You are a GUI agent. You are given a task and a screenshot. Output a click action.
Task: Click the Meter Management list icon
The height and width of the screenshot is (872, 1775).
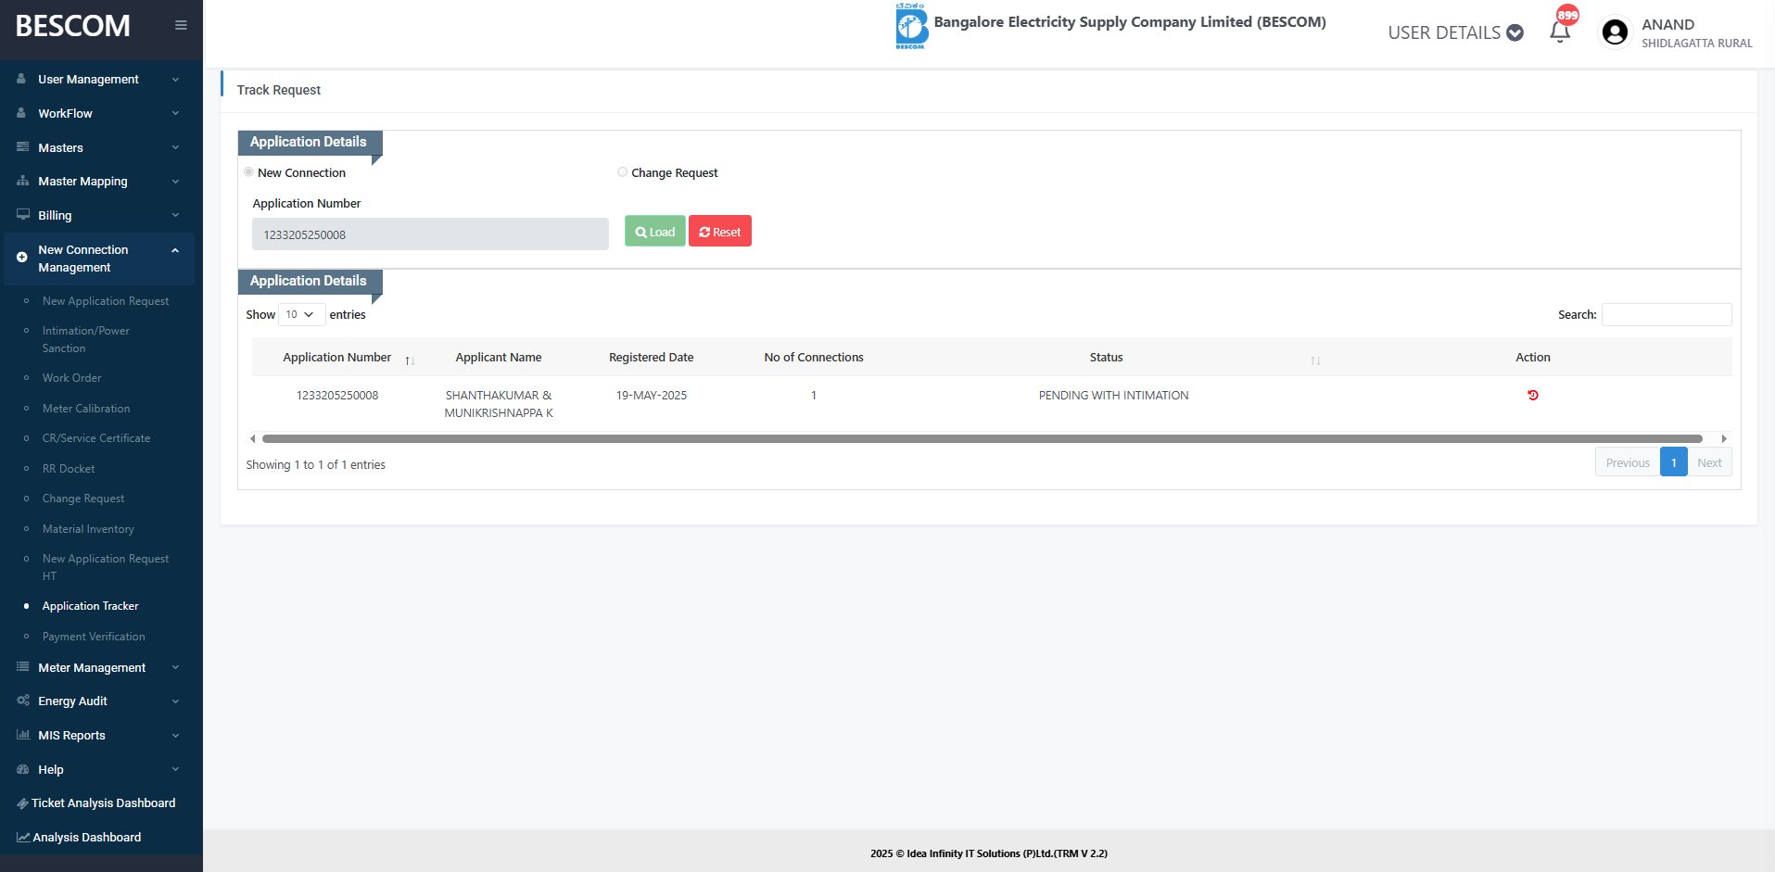point(22,667)
